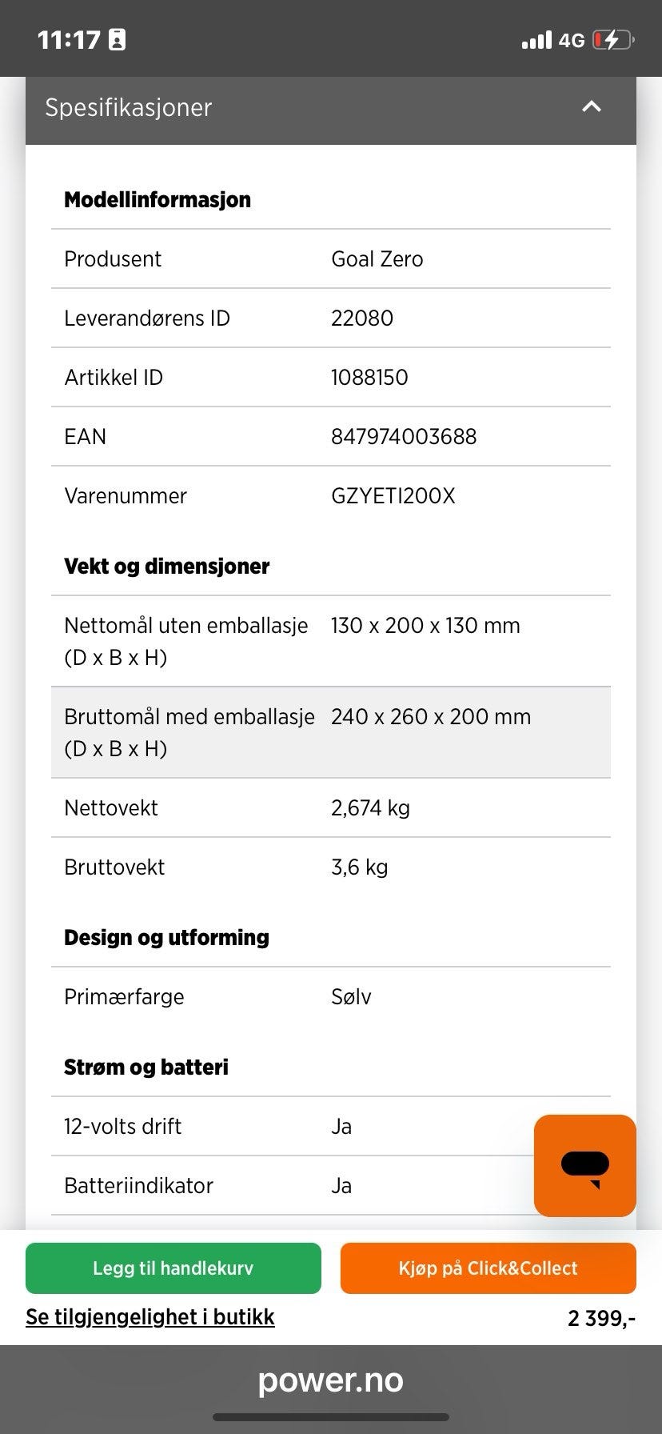Select the Varenummer GZYETI200X value

click(393, 496)
